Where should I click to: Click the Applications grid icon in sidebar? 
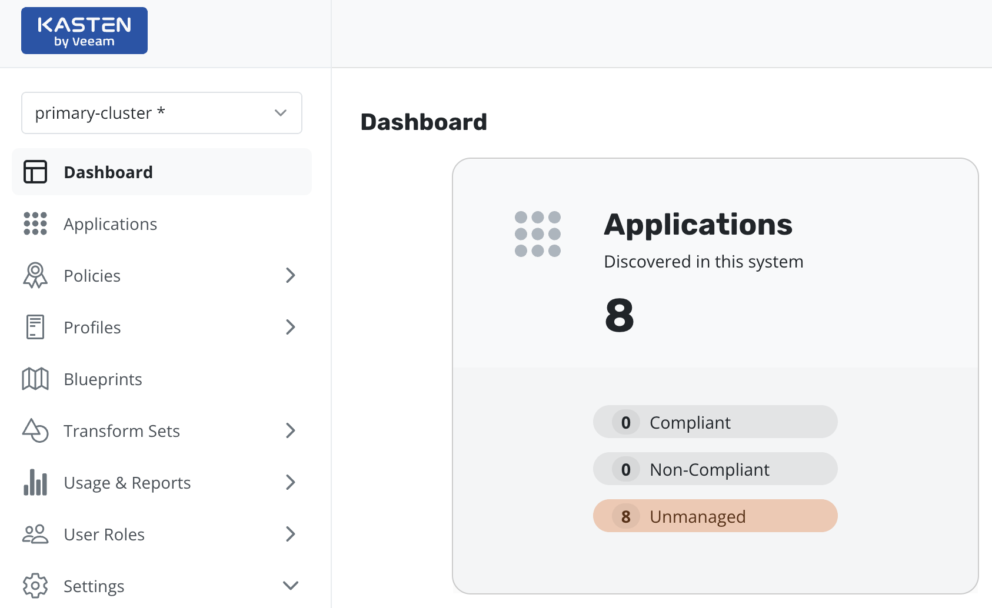[x=35, y=223]
